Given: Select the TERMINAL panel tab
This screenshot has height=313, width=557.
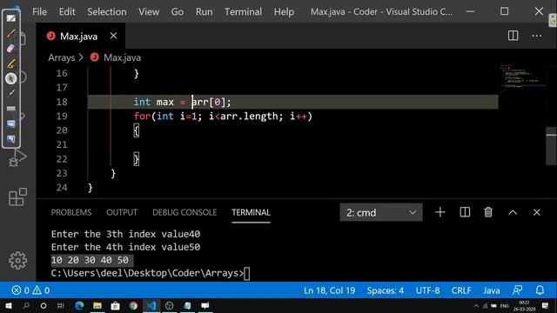Looking at the screenshot, I should [251, 212].
